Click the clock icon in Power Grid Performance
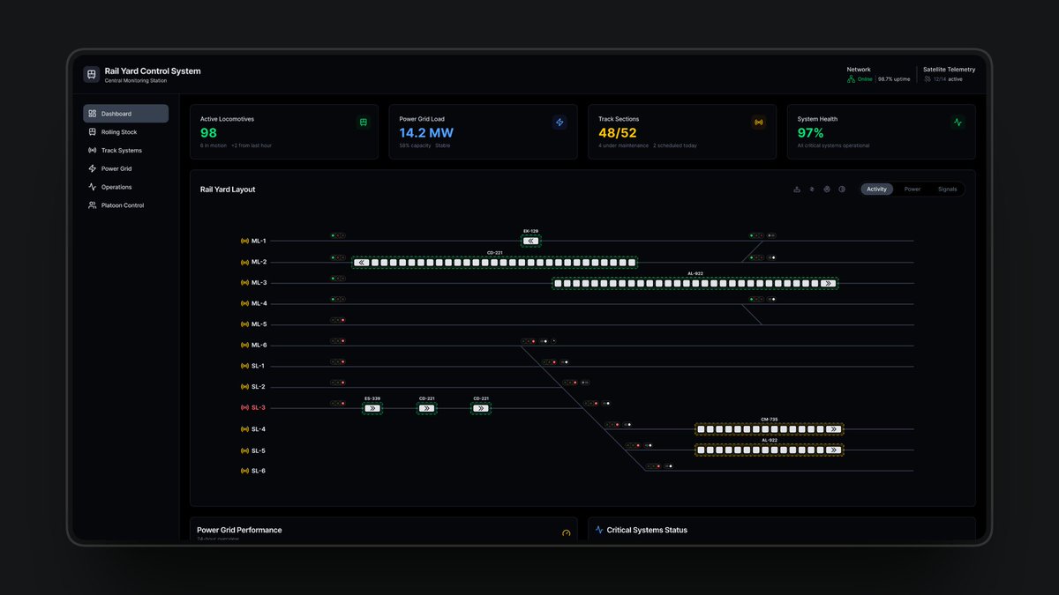Screen dimensions: 1059x595 [567, 533]
